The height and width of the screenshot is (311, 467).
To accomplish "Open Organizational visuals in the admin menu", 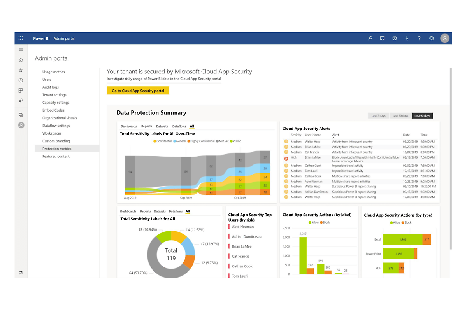I will coord(60,118).
